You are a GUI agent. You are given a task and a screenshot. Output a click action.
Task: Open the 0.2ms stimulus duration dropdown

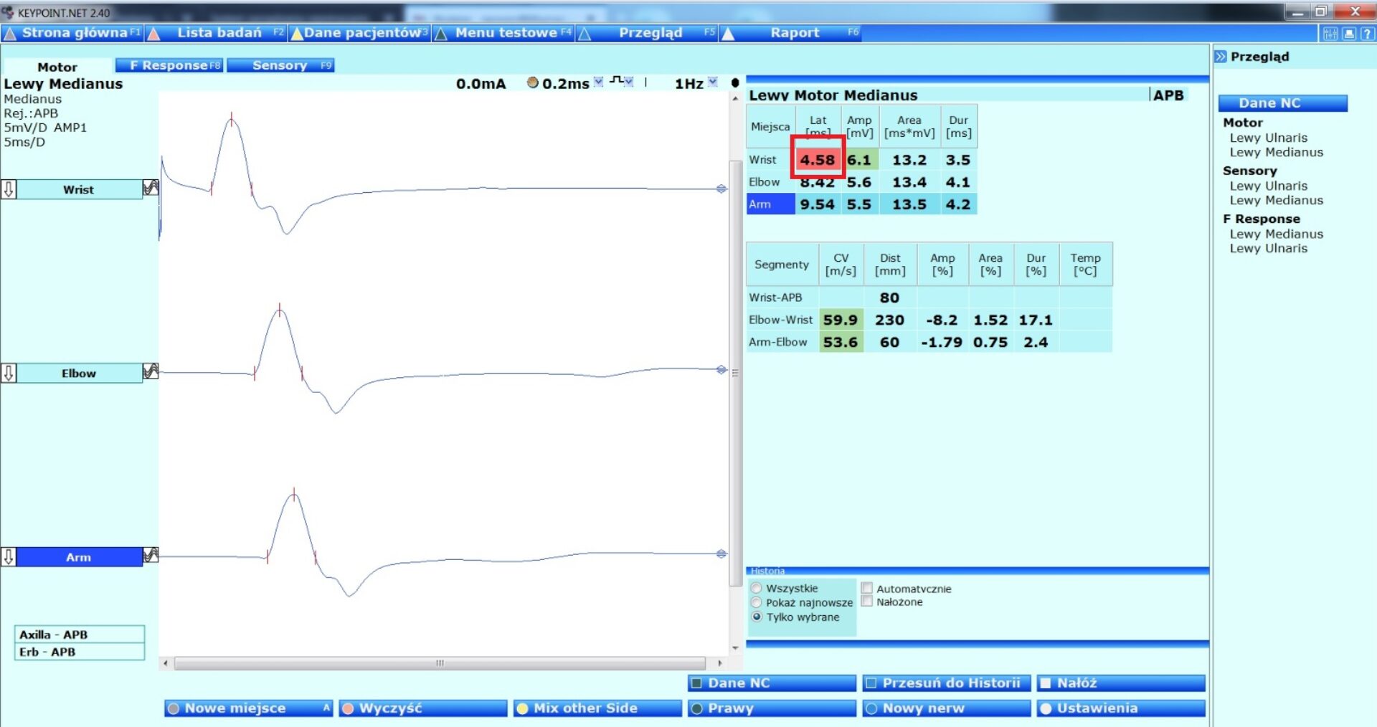598,82
